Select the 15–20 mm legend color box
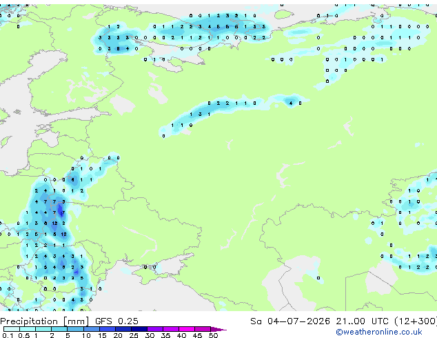The image size is (437, 338). 107,329
